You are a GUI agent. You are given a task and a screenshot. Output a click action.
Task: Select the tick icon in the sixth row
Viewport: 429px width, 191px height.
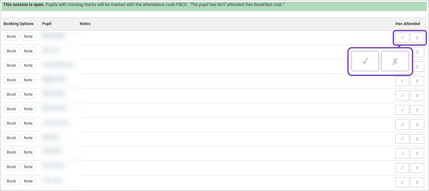[402, 110]
